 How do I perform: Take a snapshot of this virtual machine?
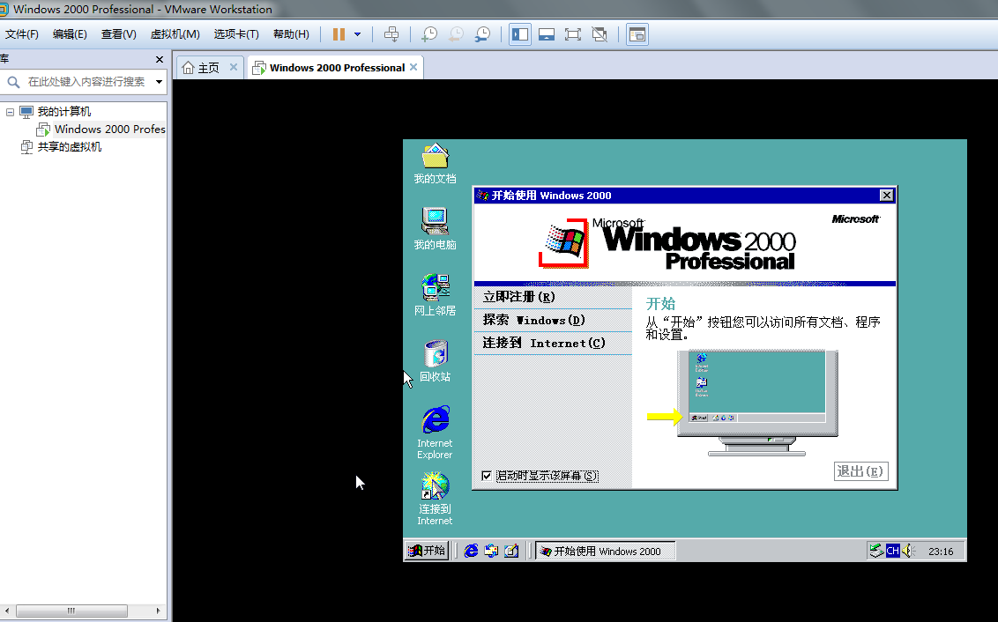point(429,34)
